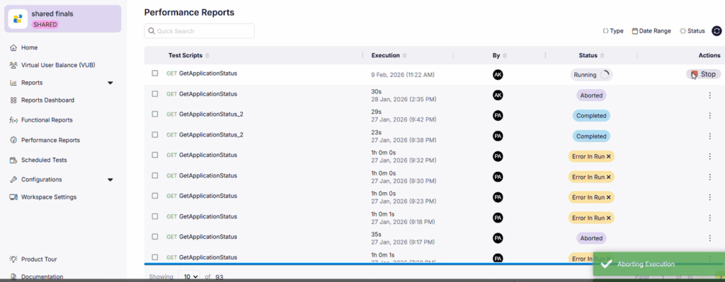
Task: Select checkbox for the 9:32 PM run
Action: pyautogui.click(x=155, y=155)
